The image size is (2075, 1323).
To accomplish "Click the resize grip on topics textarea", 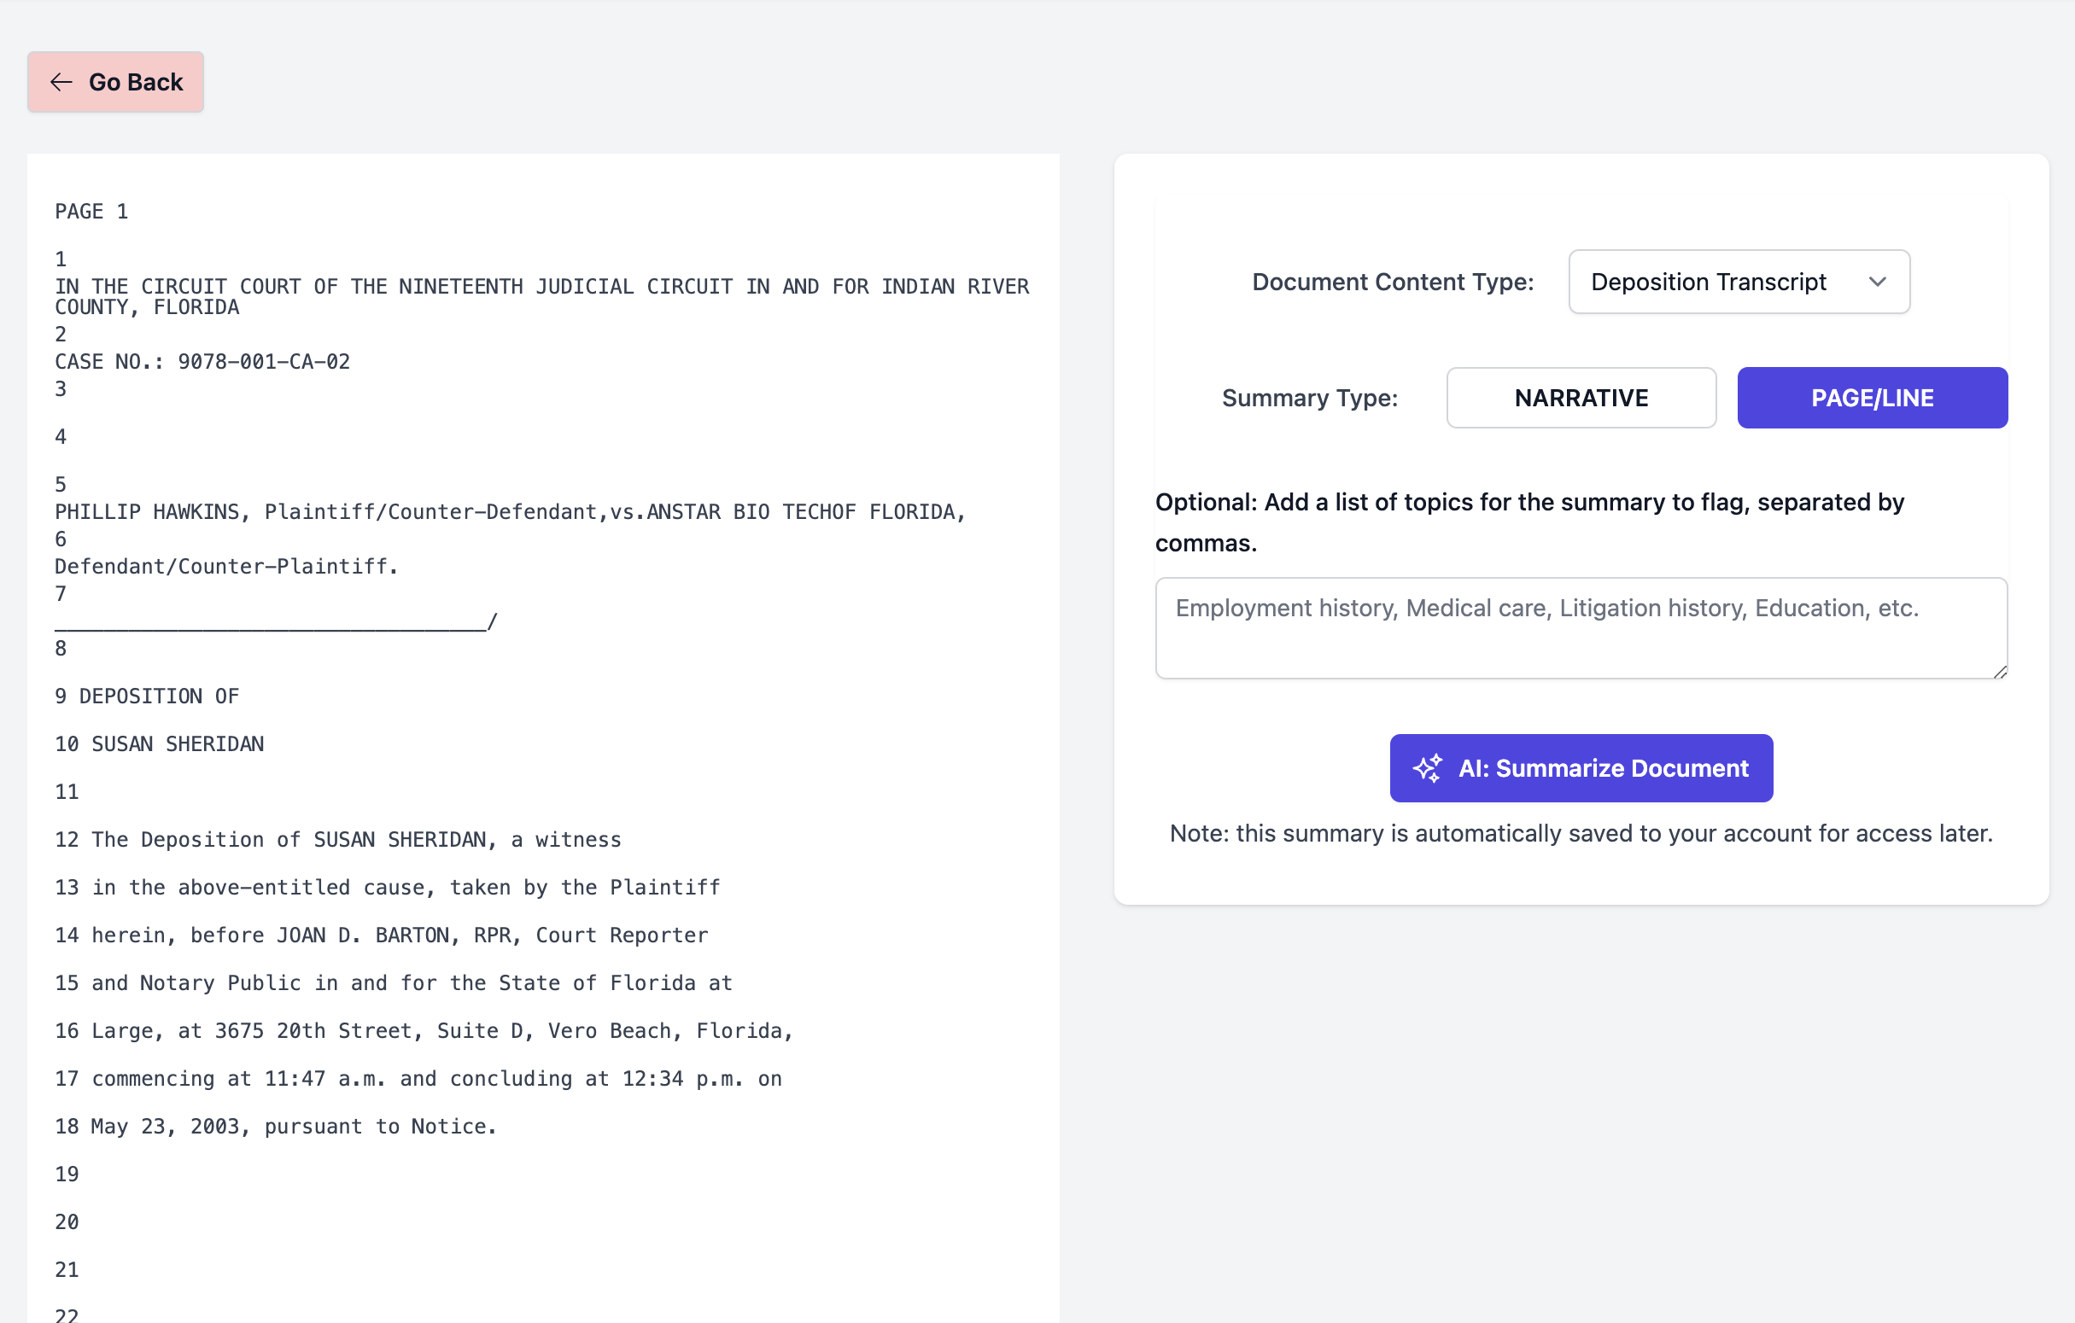I will click(x=1999, y=672).
